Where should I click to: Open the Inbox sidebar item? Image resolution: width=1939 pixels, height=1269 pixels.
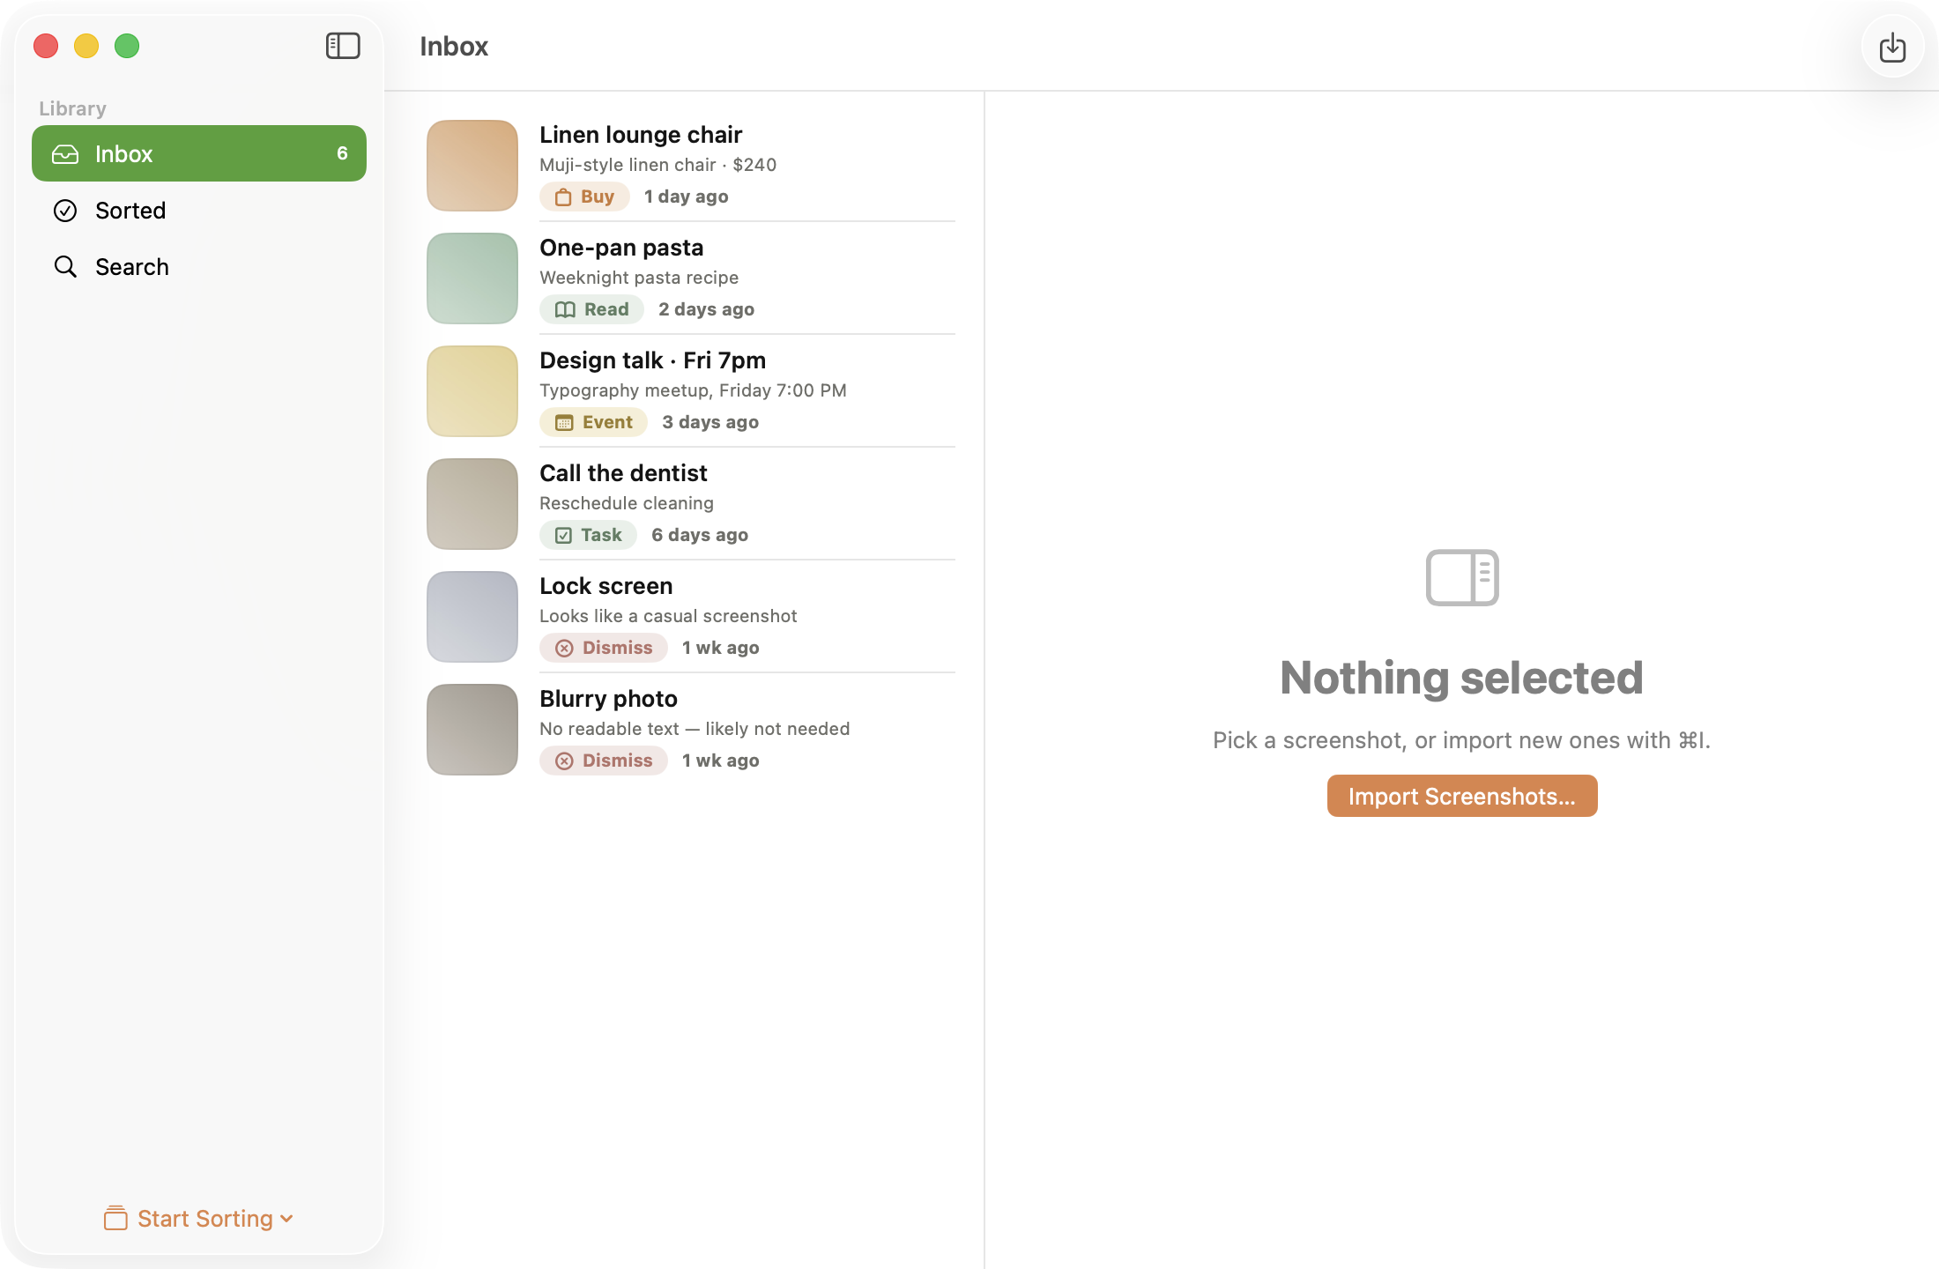coord(199,153)
